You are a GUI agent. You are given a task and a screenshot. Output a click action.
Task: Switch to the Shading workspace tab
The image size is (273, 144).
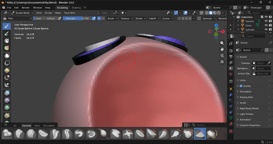[x=76, y=8]
